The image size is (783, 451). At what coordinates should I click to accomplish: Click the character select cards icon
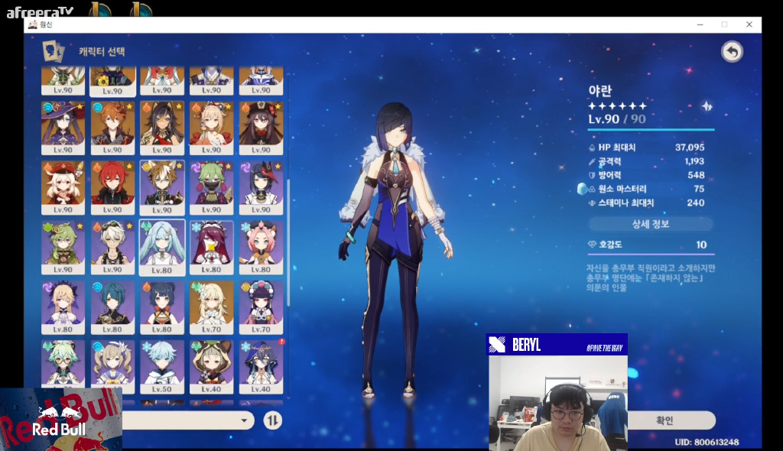pos(53,51)
